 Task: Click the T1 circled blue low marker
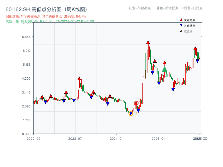(131, 113)
